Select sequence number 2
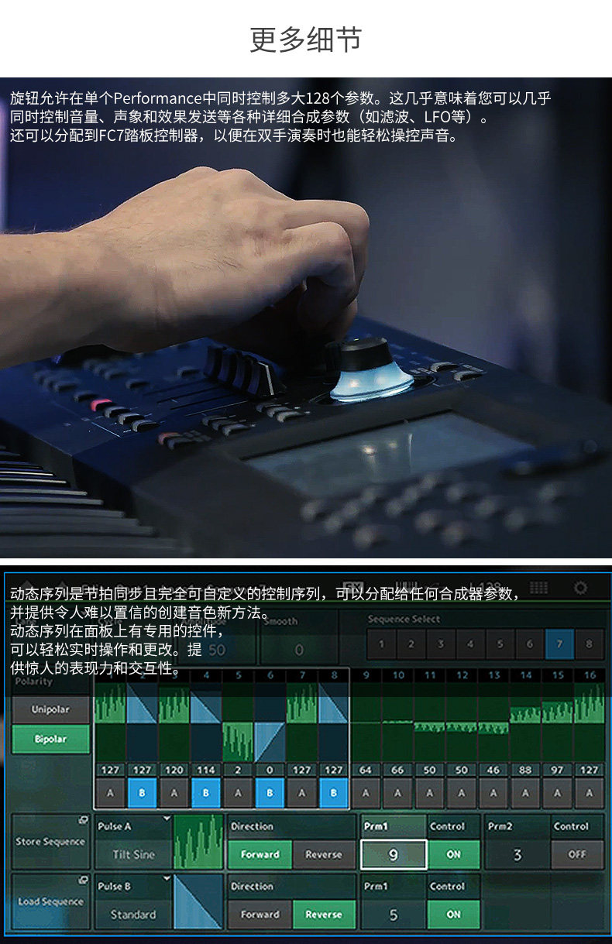 [x=411, y=644]
